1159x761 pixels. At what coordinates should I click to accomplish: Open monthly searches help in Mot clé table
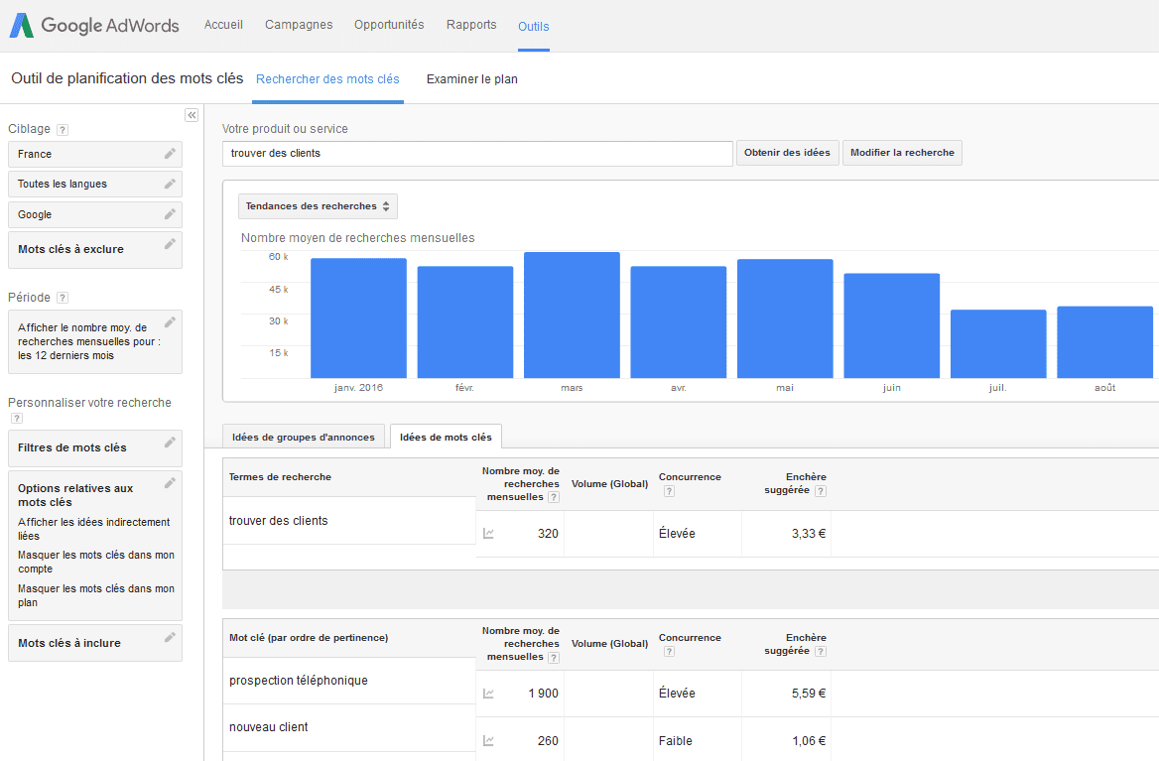[x=554, y=658]
